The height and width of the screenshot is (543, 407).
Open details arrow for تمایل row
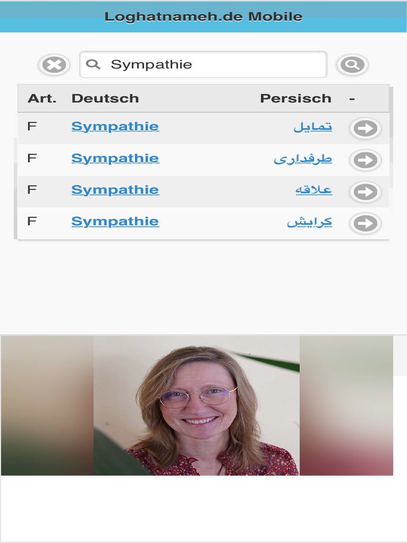pyautogui.click(x=365, y=128)
